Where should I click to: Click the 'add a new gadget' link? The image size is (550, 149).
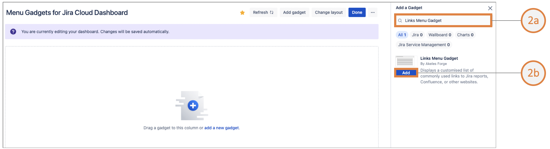[221, 128]
